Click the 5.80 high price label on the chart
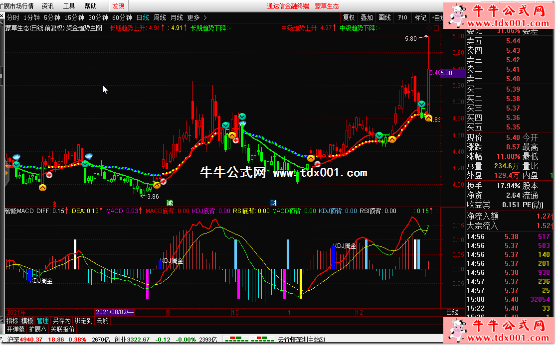The height and width of the screenshot is (346, 557). point(411,39)
